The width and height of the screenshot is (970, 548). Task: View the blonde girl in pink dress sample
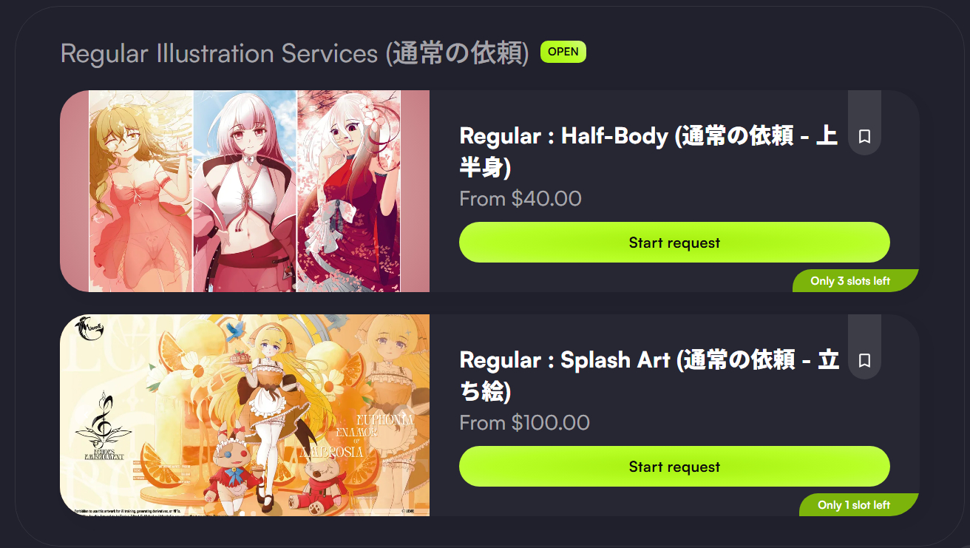tap(140, 191)
